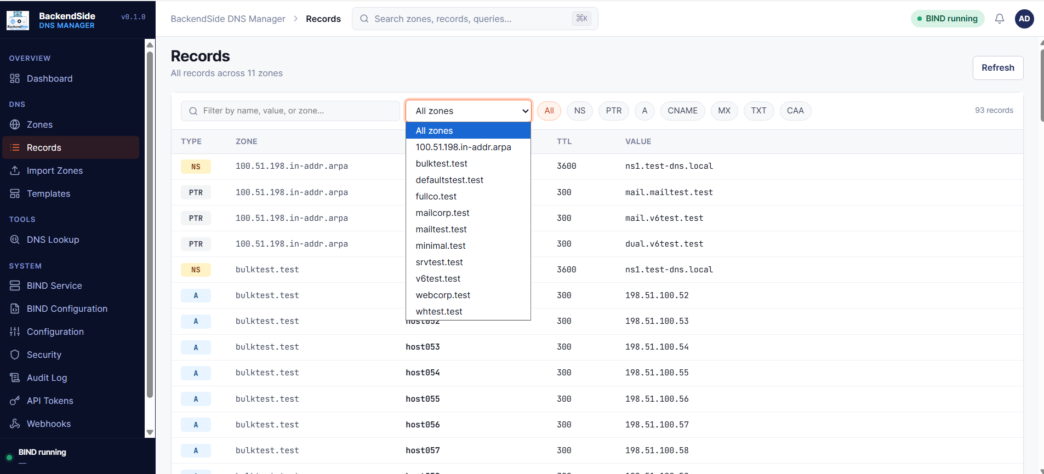Click the sidebar scrollbar down arrow
1044x474 pixels.
pos(150,432)
